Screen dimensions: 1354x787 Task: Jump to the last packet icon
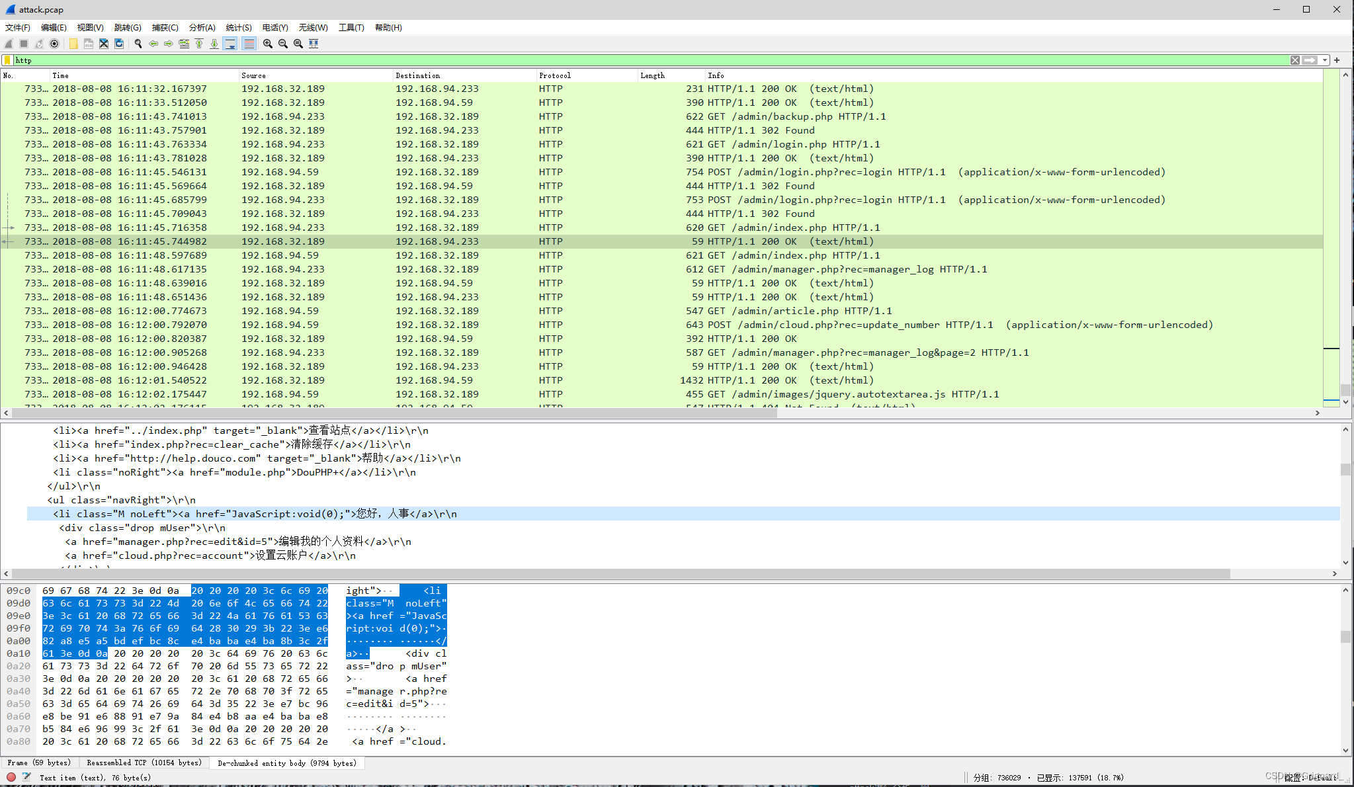pos(214,44)
